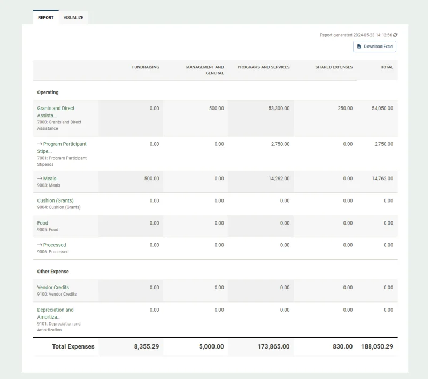This screenshot has height=379, width=428.
Task: Click arrow icon before Program Participant Stipe...
Action: point(40,144)
